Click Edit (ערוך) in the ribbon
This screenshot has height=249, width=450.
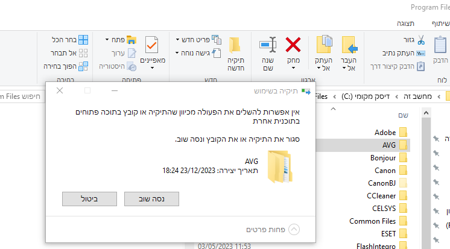[124, 53]
